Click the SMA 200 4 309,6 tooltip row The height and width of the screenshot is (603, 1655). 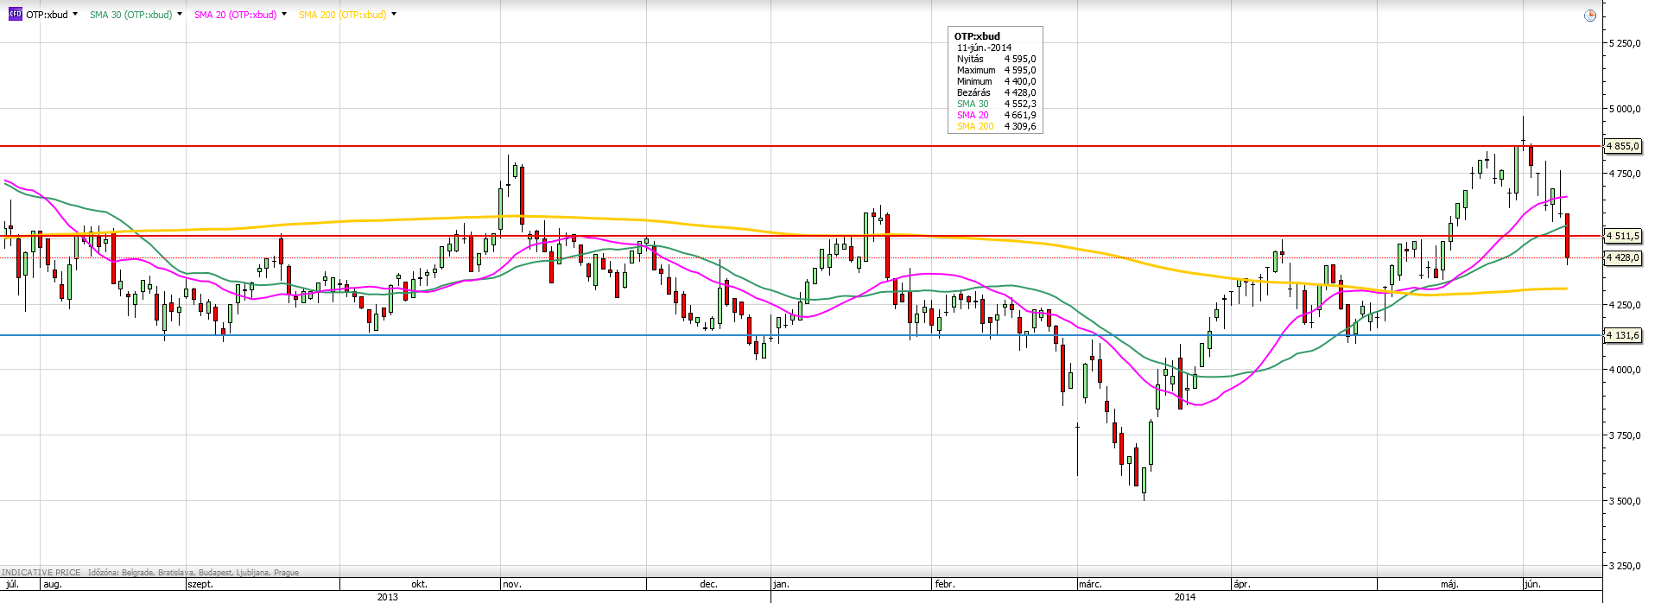[x=996, y=126]
